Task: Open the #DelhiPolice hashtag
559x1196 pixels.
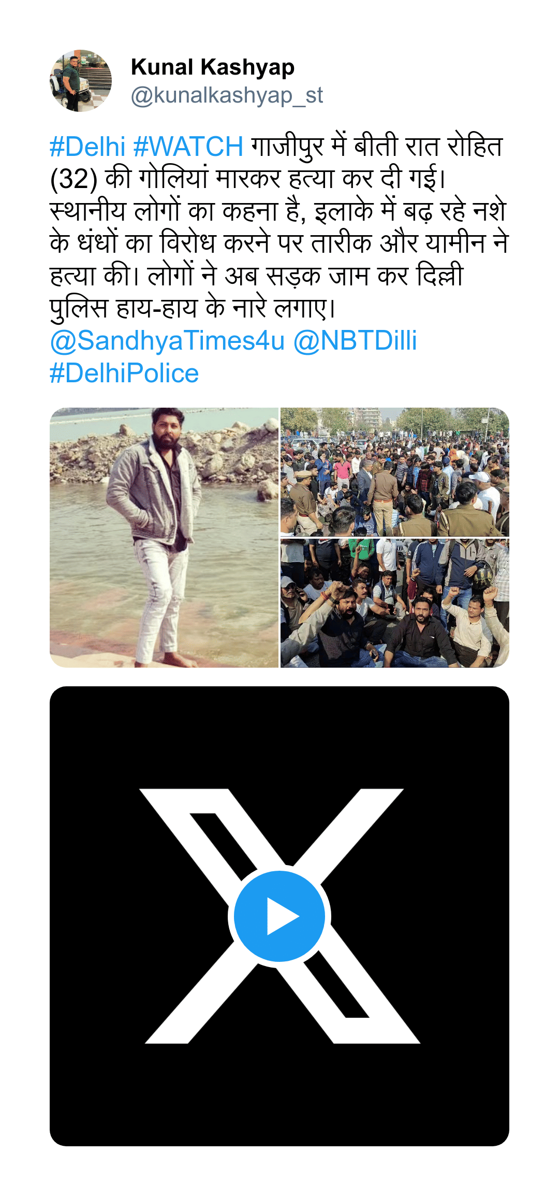Action: 124,373
